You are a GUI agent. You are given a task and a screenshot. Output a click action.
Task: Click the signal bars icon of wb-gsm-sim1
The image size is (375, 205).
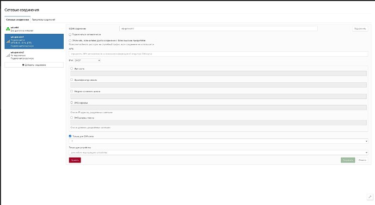[x=8, y=41]
